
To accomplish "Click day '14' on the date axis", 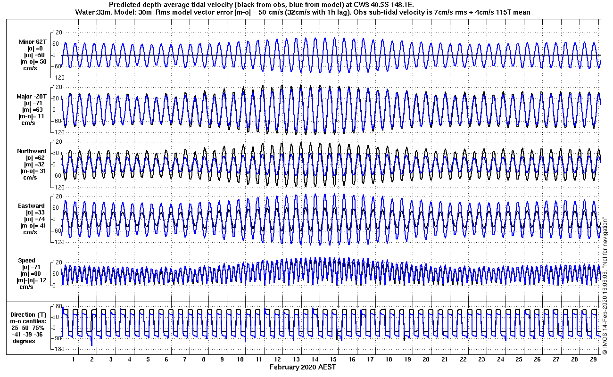I will 315,359.
